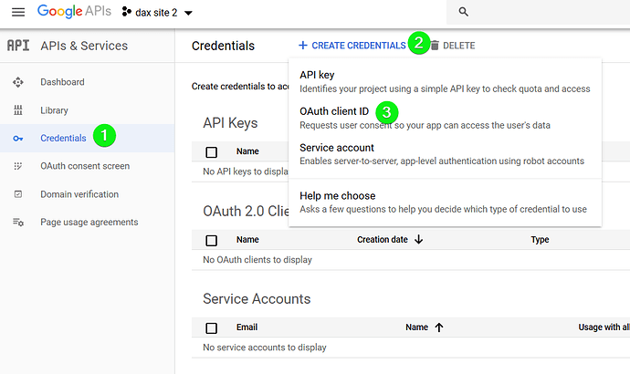Click the 'No OAuth clients to display' text
The image size is (630, 374).
tap(257, 260)
